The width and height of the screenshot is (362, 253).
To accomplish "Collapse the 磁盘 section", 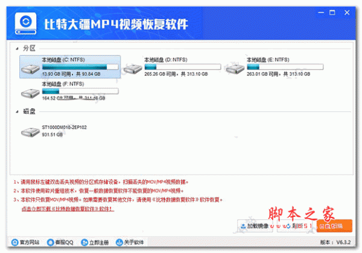I will coord(17,112).
